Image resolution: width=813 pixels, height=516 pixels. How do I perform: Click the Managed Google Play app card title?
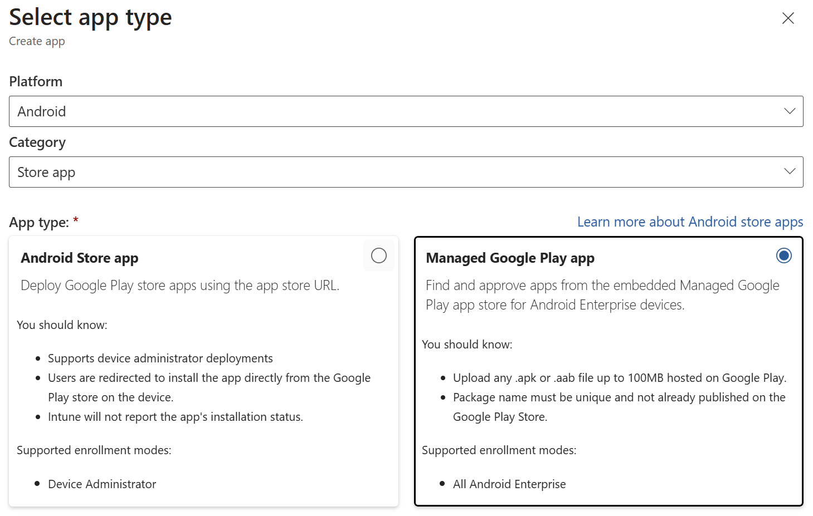click(510, 258)
